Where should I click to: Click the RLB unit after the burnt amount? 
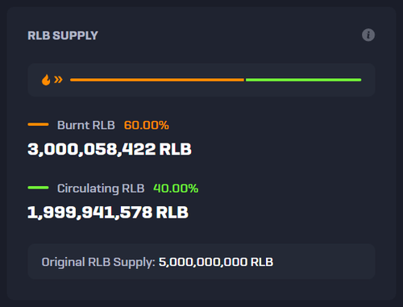pyautogui.click(x=176, y=149)
